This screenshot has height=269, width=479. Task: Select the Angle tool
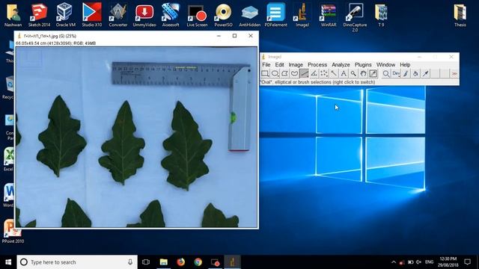click(x=314, y=73)
